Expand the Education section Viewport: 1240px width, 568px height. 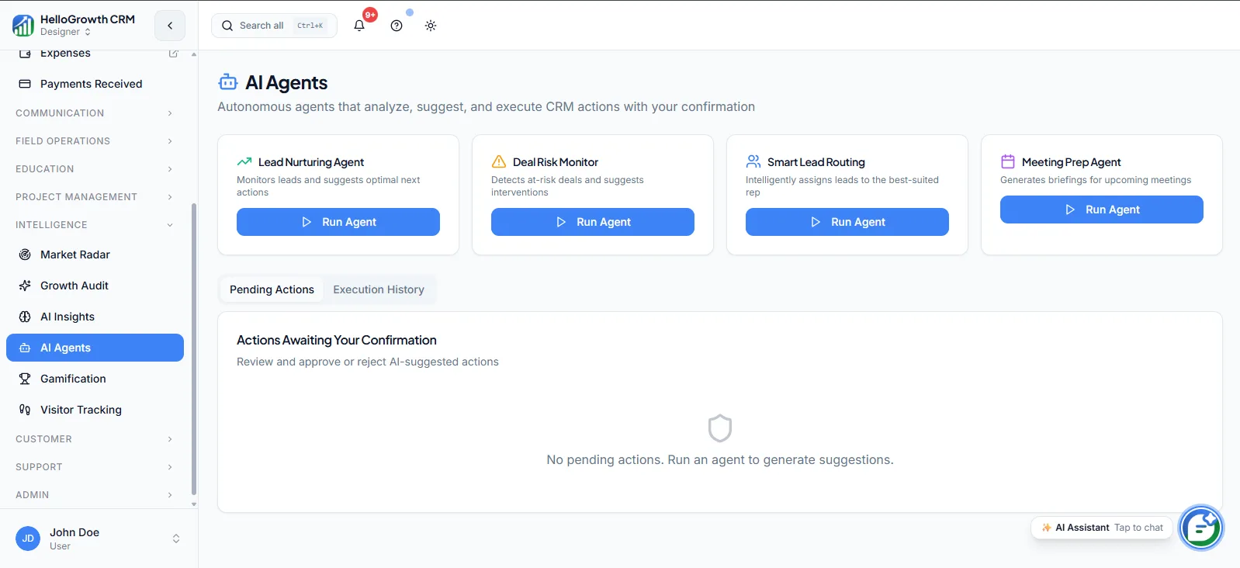pyautogui.click(x=95, y=169)
